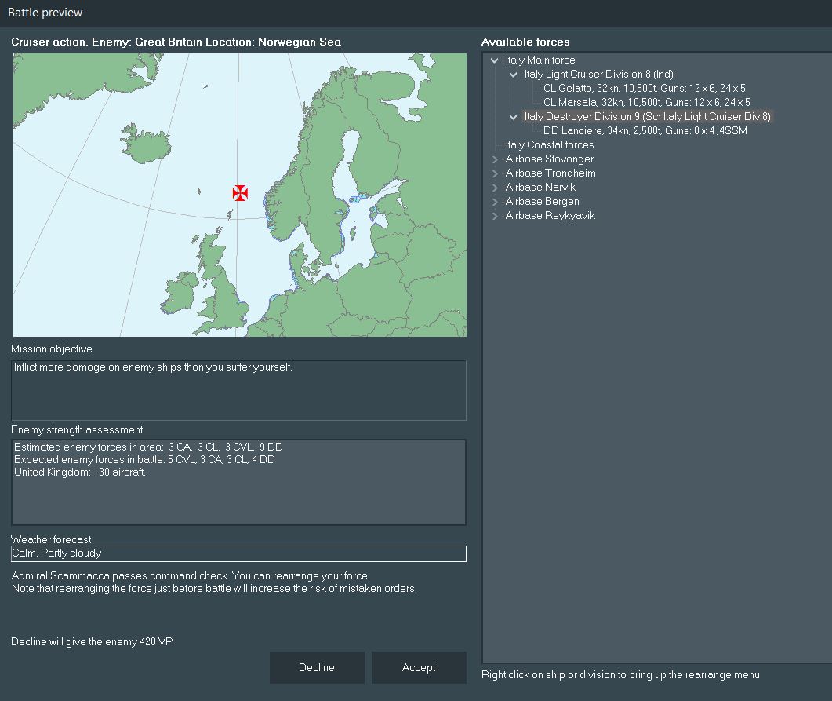
Task: Expand the Airbase Narvik node
Action: (495, 188)
